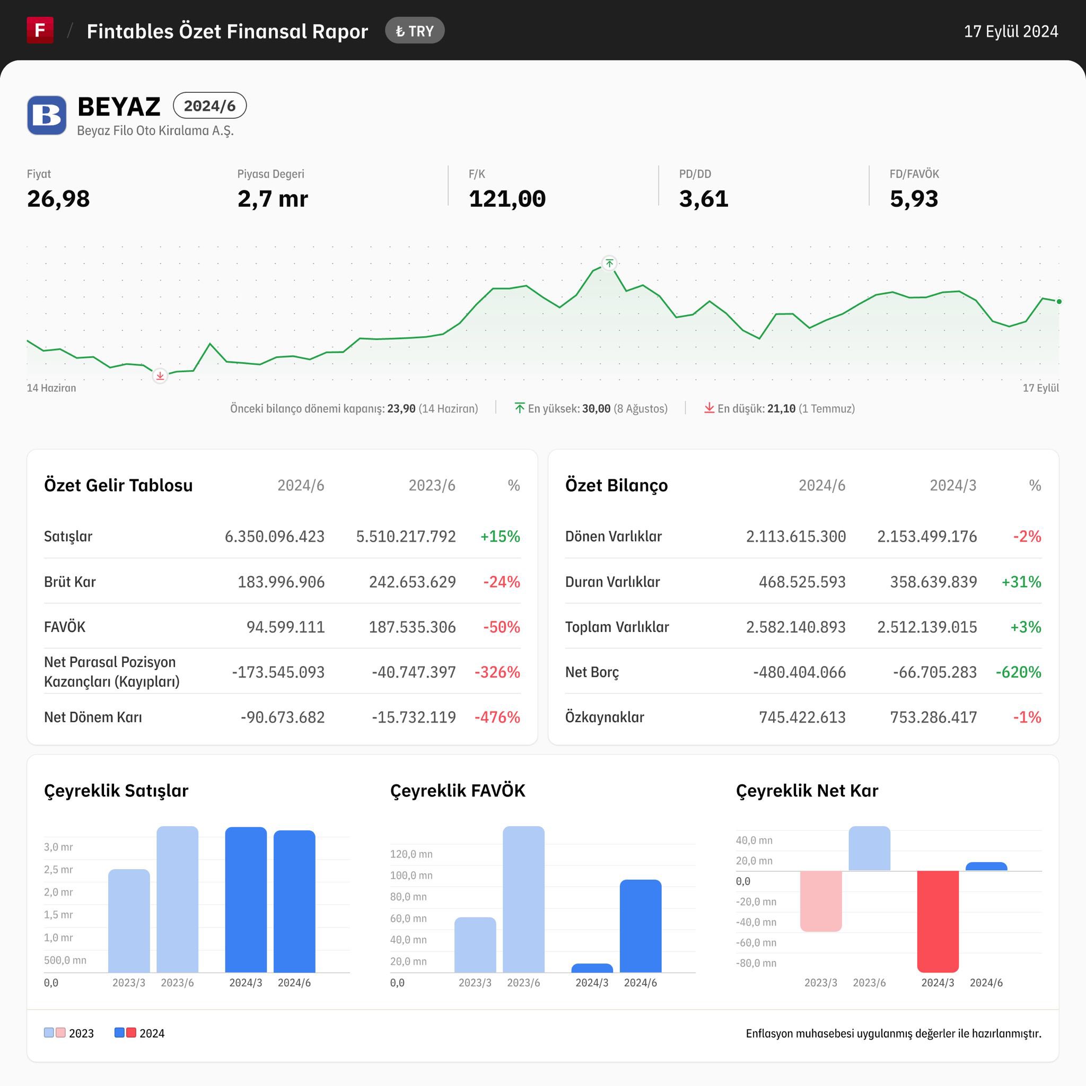Click the 2024/6 bar in Çeyreklik Satışlar

[x=294, y=901]
